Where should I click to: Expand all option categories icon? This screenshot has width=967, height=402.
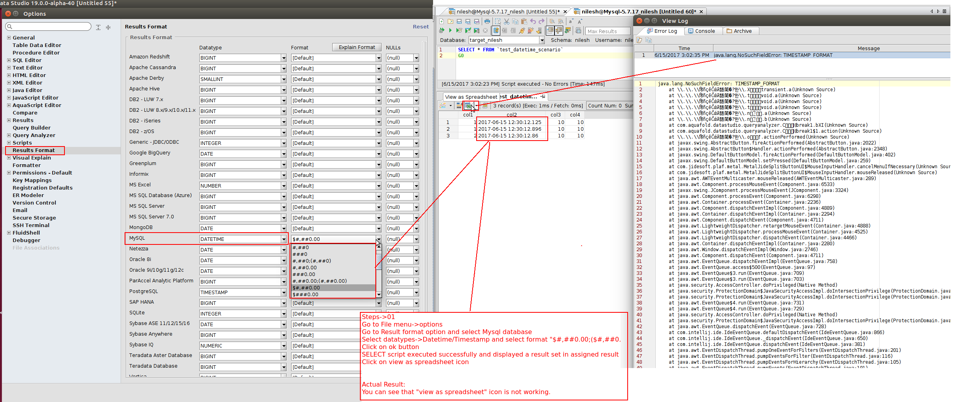(x=98, y=27)
